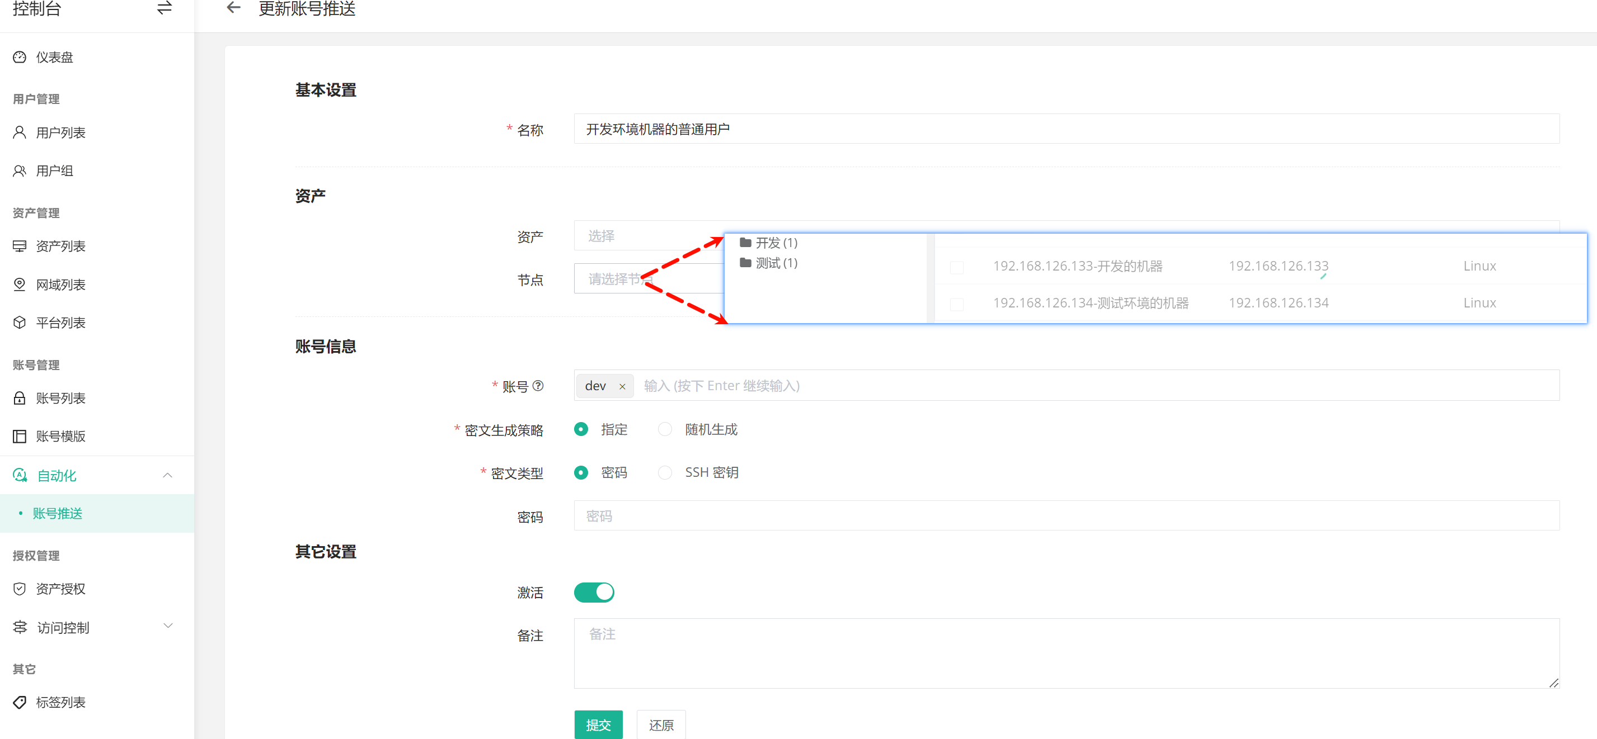Click the 开发 folder icon
Screen dimensions: 1597x739
pyautogui.click(x=745, y=242)
